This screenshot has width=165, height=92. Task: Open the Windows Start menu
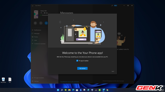tap(58, 90)
